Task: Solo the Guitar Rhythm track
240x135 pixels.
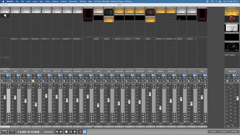Action: (143, 87)
